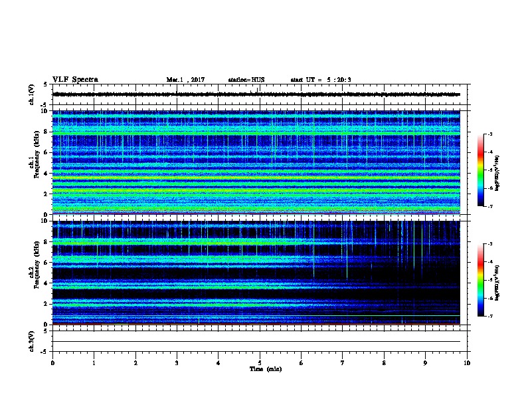Viewport: 526px width, 407px height.
Task: Click the 8 kHz tick on ch.1 spectrogram
Action: [x=46, y=132]
